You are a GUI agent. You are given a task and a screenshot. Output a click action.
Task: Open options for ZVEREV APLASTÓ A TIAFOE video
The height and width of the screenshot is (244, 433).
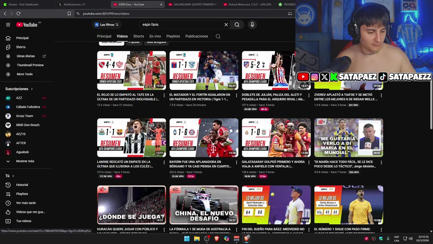click(x=381, y=95)
